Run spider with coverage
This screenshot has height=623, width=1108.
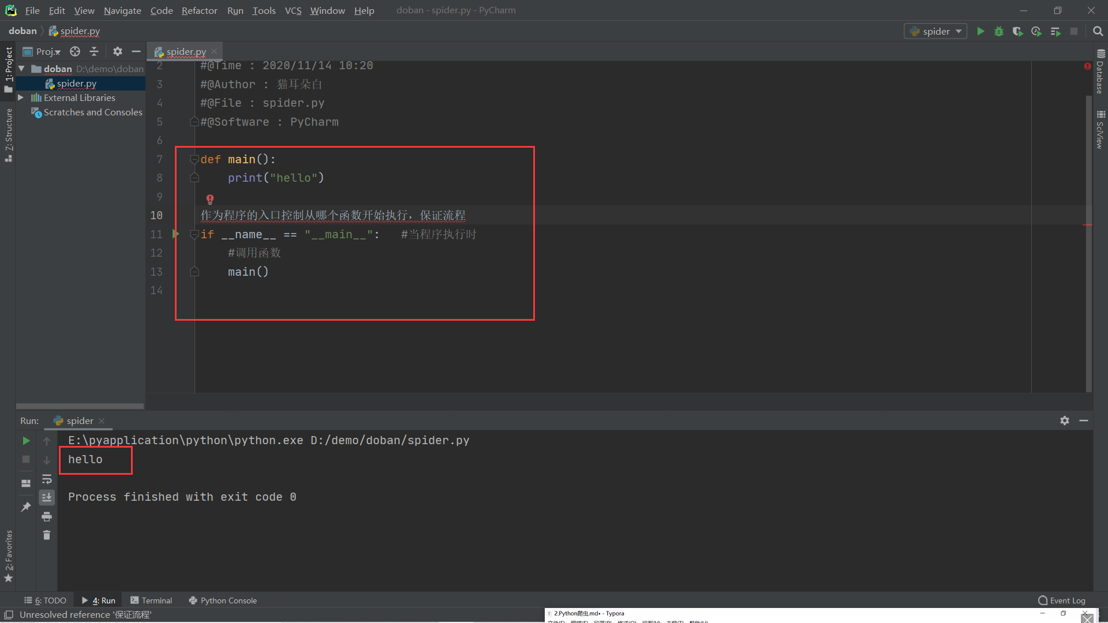point(1017,31)
